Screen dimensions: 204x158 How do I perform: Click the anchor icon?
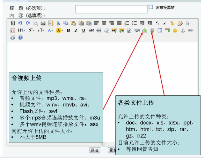(x=183, y=31)
